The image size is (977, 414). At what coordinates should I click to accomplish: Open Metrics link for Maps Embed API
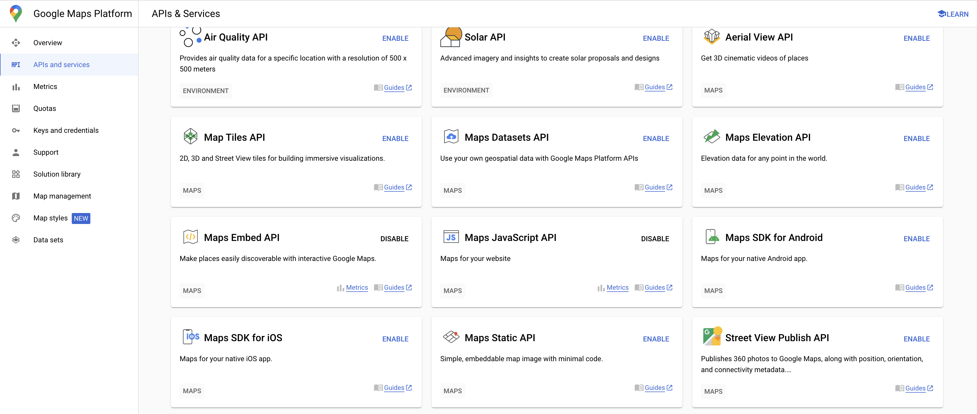[x=357, y=288]
